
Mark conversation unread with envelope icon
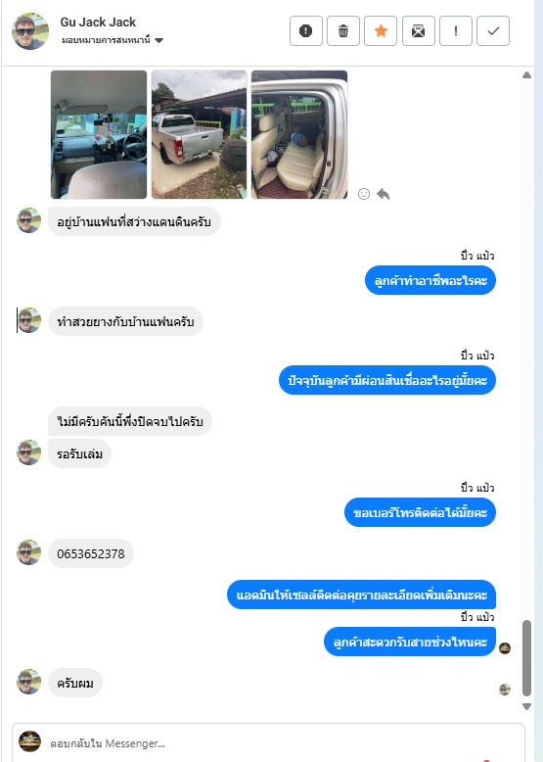(x=419, y=31)
